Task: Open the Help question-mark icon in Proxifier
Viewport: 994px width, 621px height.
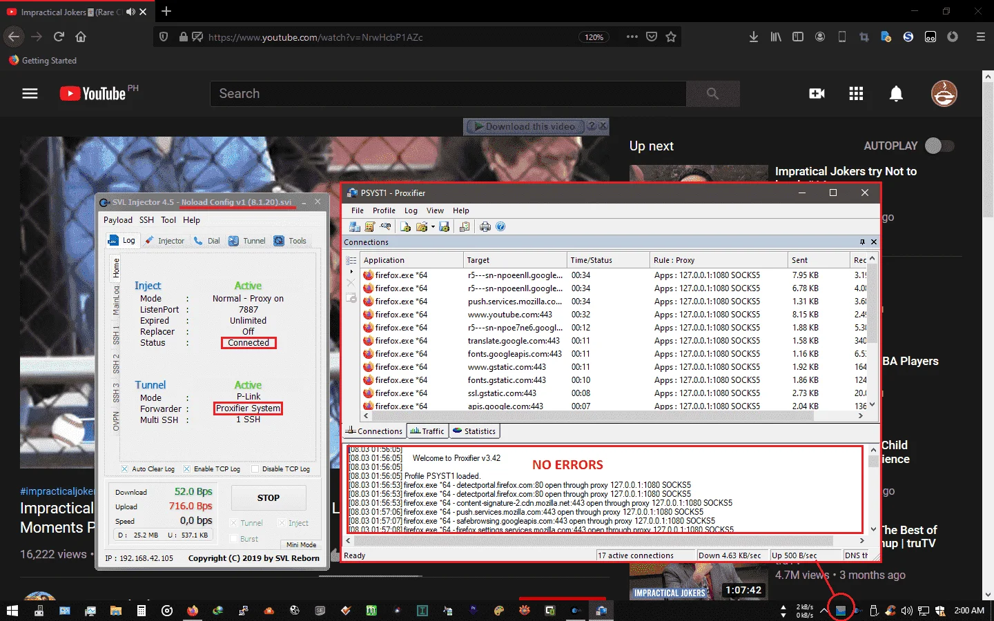Action: (x=500, y=226)
